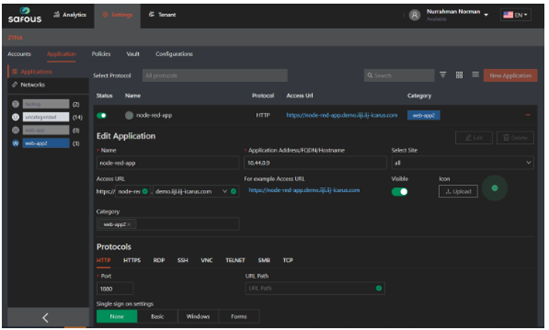
Task: Select the web-app category
Action: tap(46, 130)
